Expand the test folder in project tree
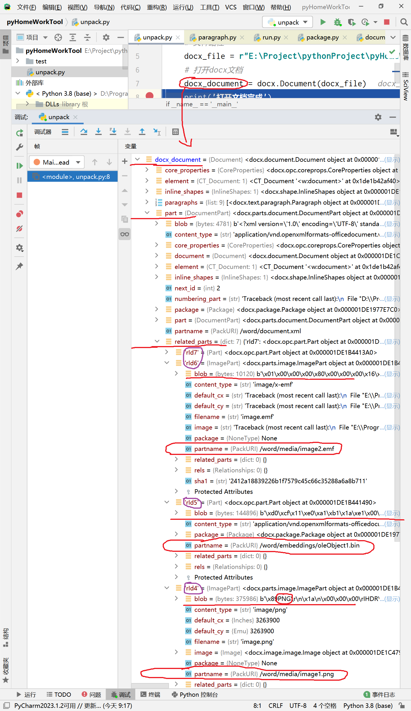The height and width of the screenshot is (711, 411). pyautogui.click(x=18, y=61)
